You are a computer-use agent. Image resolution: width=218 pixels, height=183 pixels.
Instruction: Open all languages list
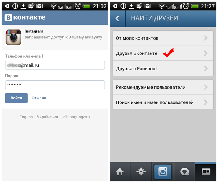pos(77,117)
